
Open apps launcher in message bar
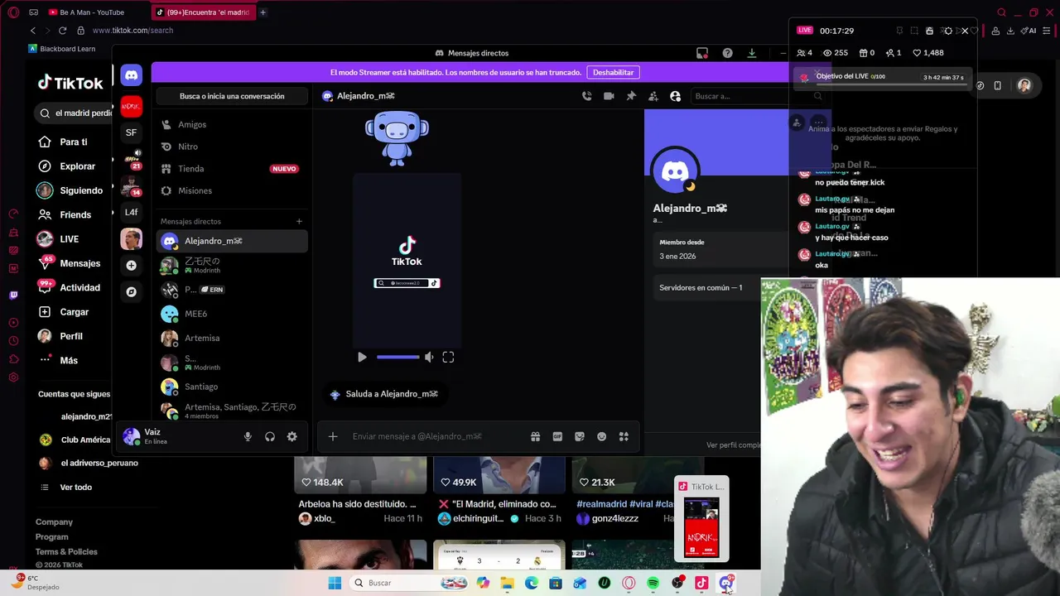624,436
